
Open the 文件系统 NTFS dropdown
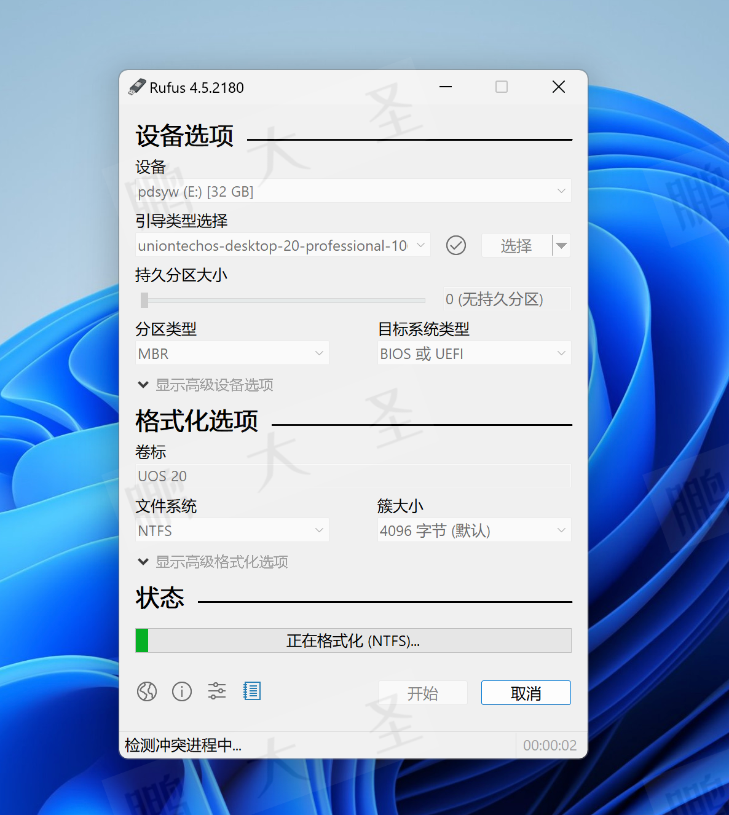(232, 530)
